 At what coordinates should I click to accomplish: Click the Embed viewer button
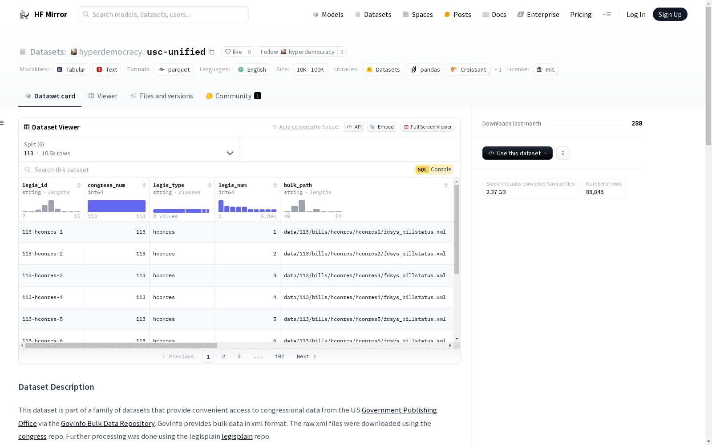(382, 127)
